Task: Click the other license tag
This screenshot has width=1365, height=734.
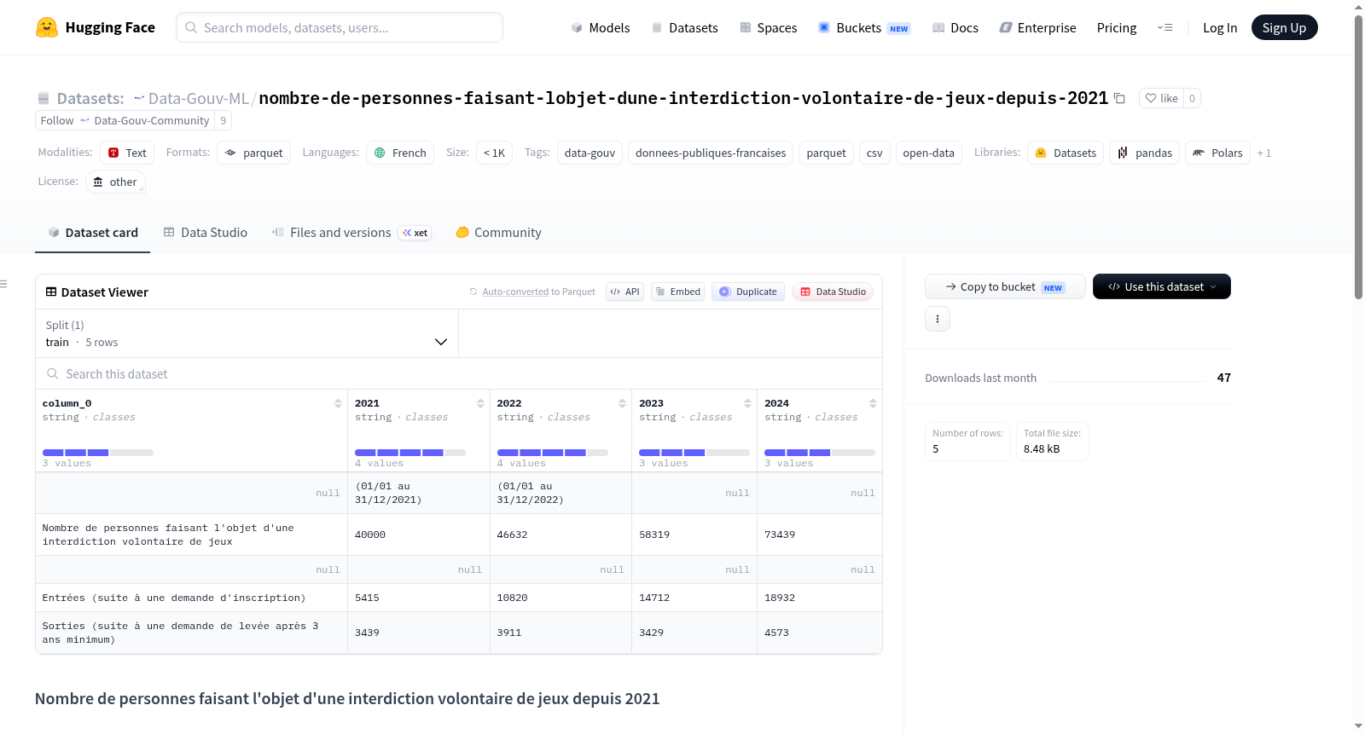Action: 115,182
